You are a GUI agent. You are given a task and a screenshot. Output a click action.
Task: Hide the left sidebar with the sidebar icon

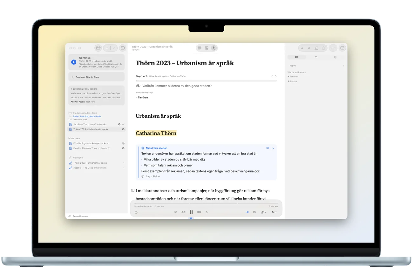[123, 48]
